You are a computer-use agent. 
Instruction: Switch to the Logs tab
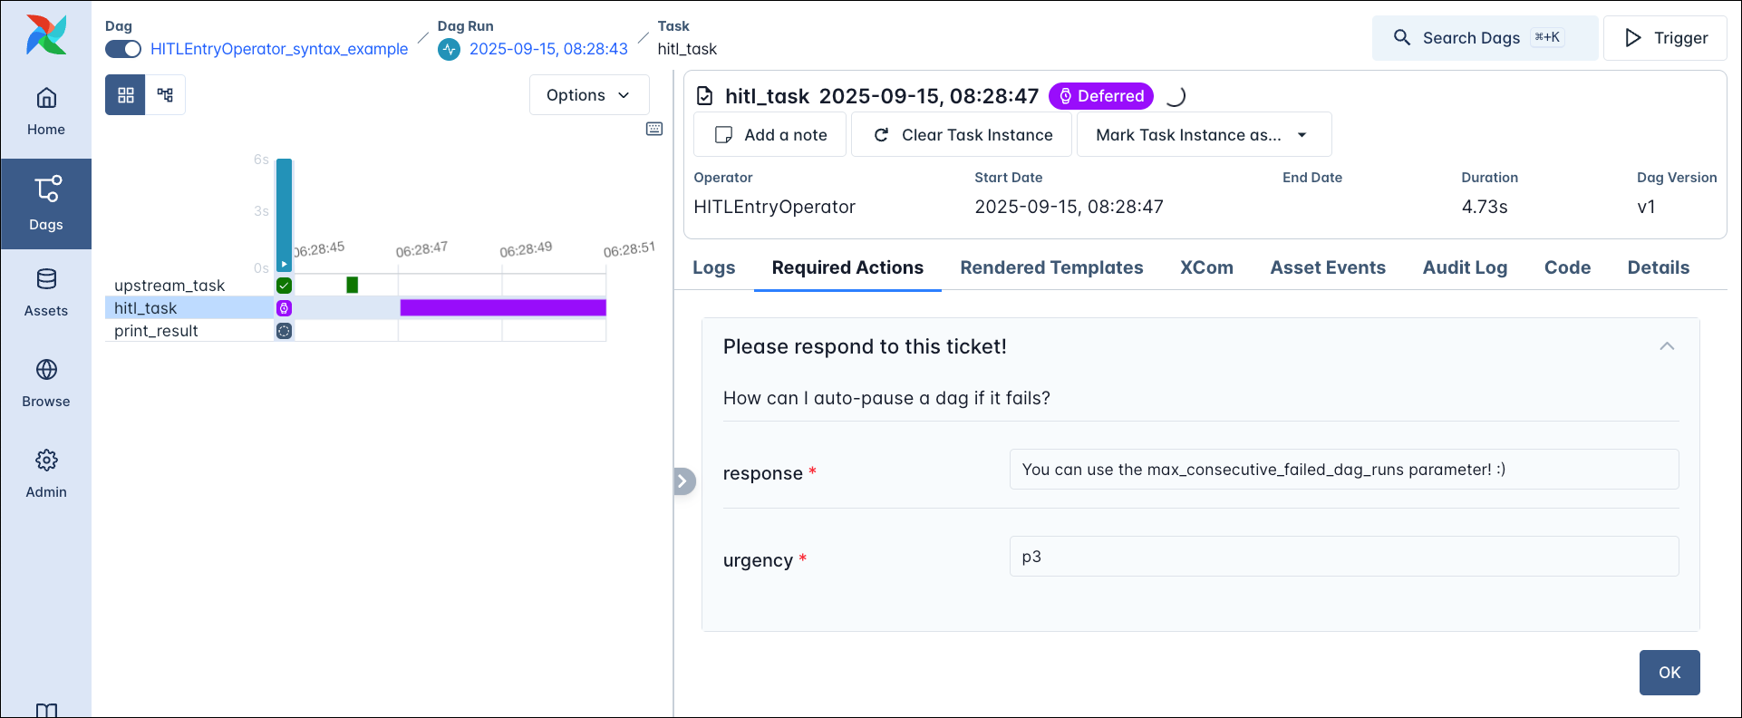714,267
